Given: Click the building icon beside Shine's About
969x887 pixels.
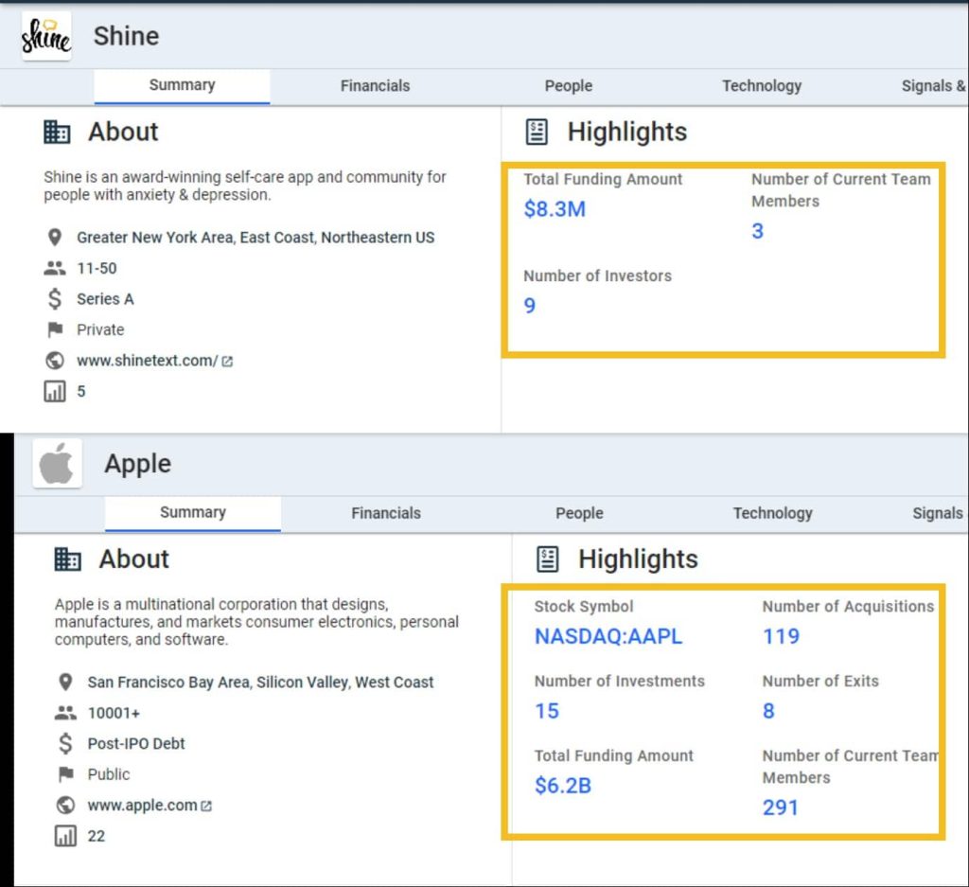Looking at the screenshot, I should [x=57, y=132].
